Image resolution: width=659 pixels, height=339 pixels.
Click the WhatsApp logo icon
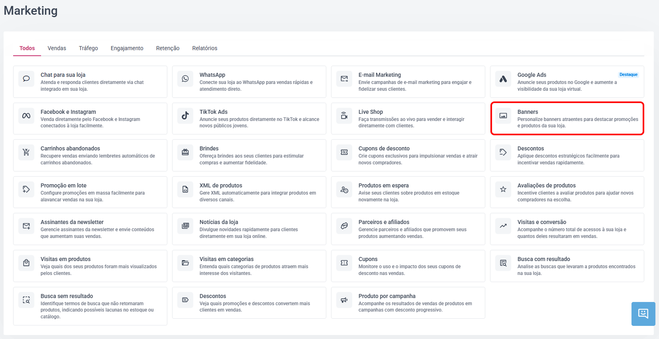(x=185, y=79)
